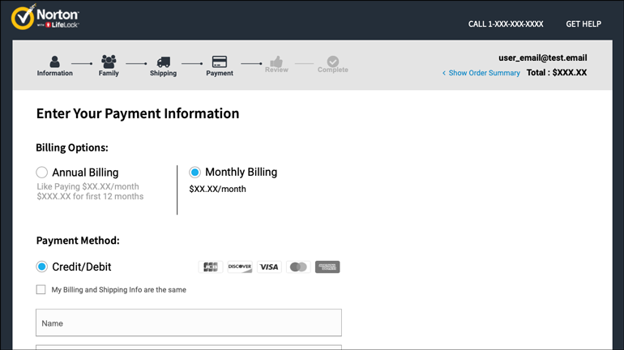Click the Mastercard logo

[298, 267]
